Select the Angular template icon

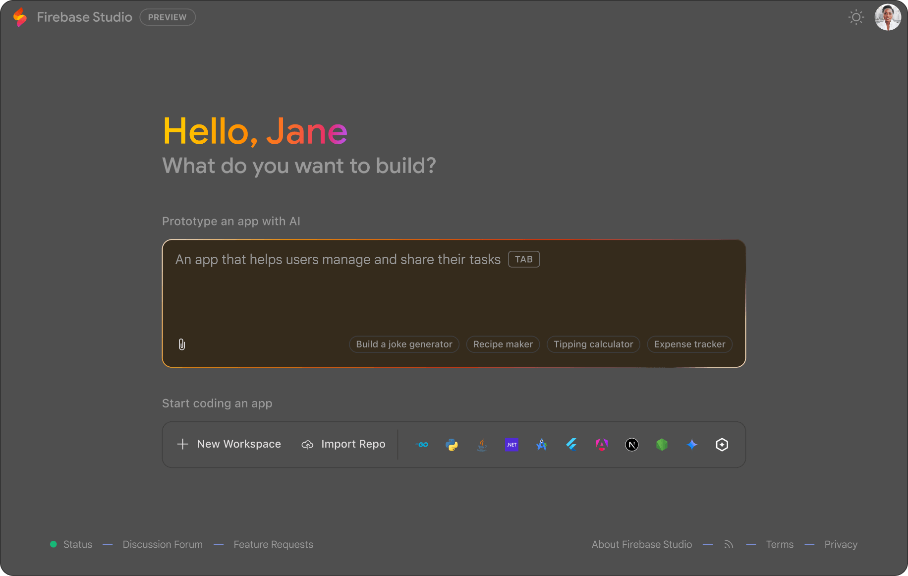[x=602, y=445]
